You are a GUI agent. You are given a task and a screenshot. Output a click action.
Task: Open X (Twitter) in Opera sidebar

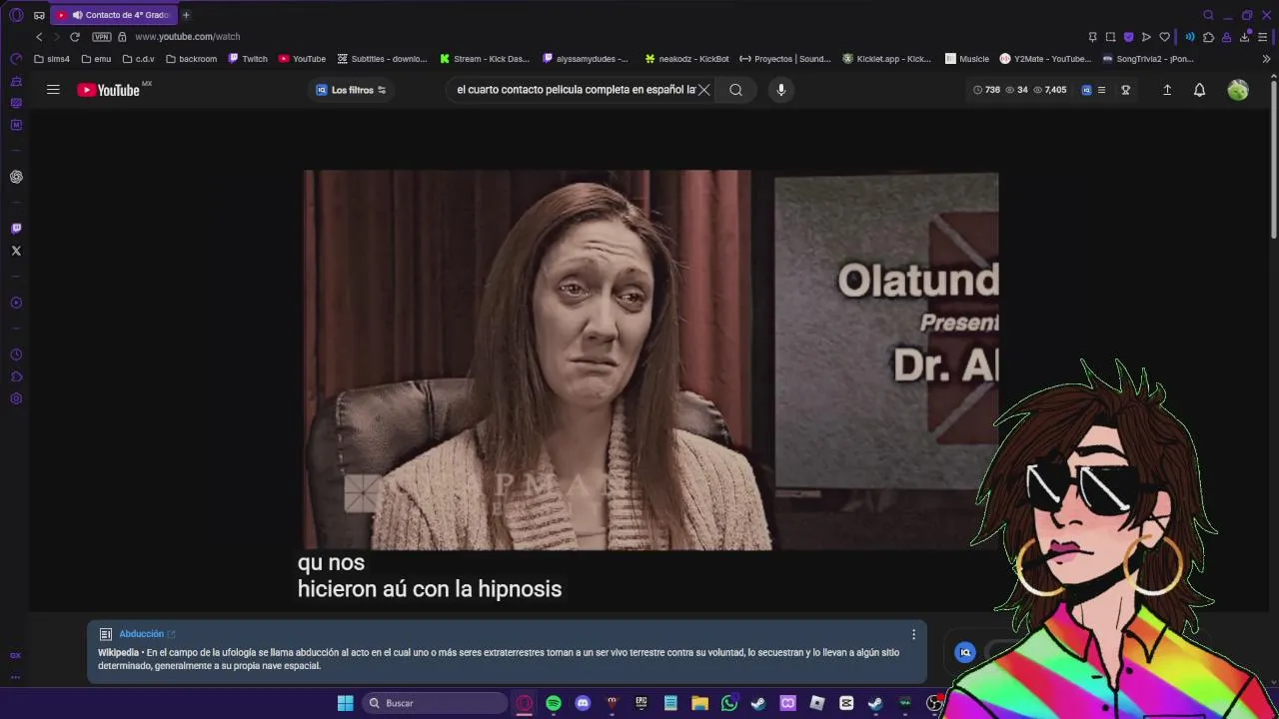pyautogui.click(x=16, y=251)
